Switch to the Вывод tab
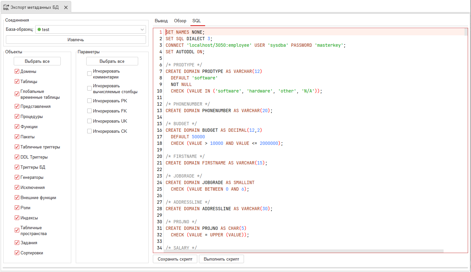The height and width of the screenshot is (272, 471). point(161,21)
